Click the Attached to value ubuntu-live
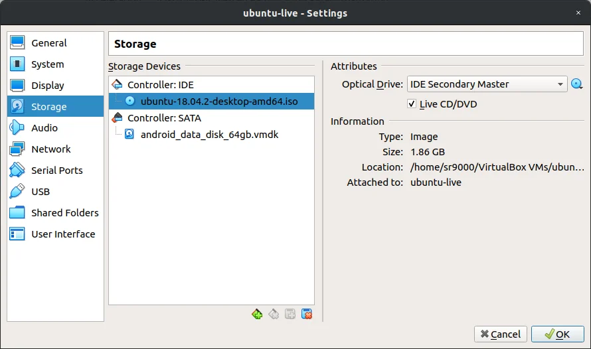 point(436,182)
